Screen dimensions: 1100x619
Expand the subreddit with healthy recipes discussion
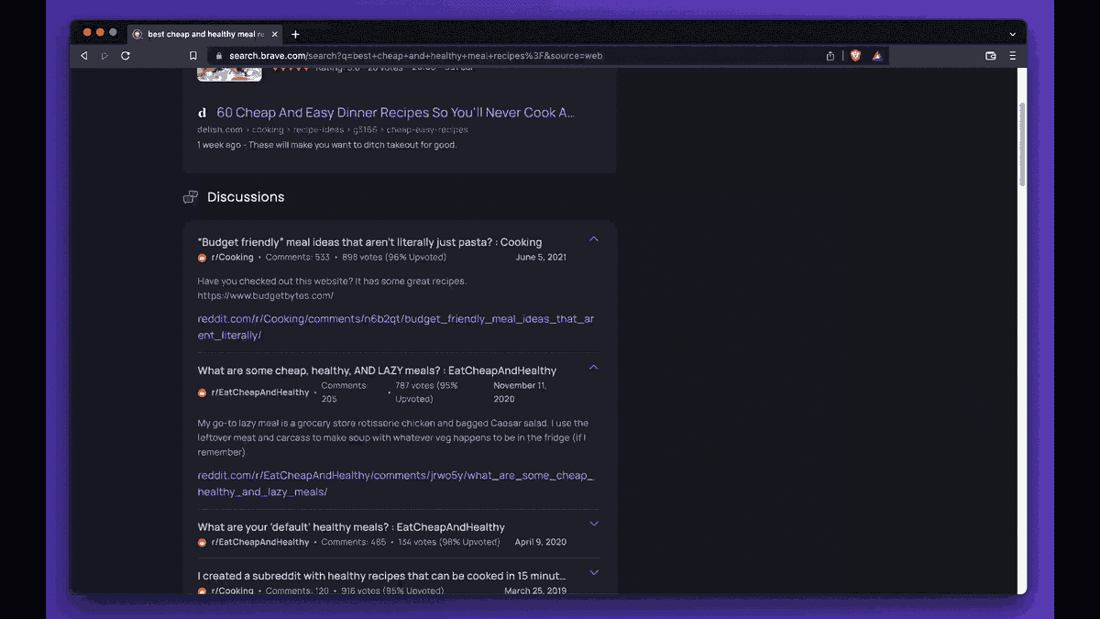point(594,572)
